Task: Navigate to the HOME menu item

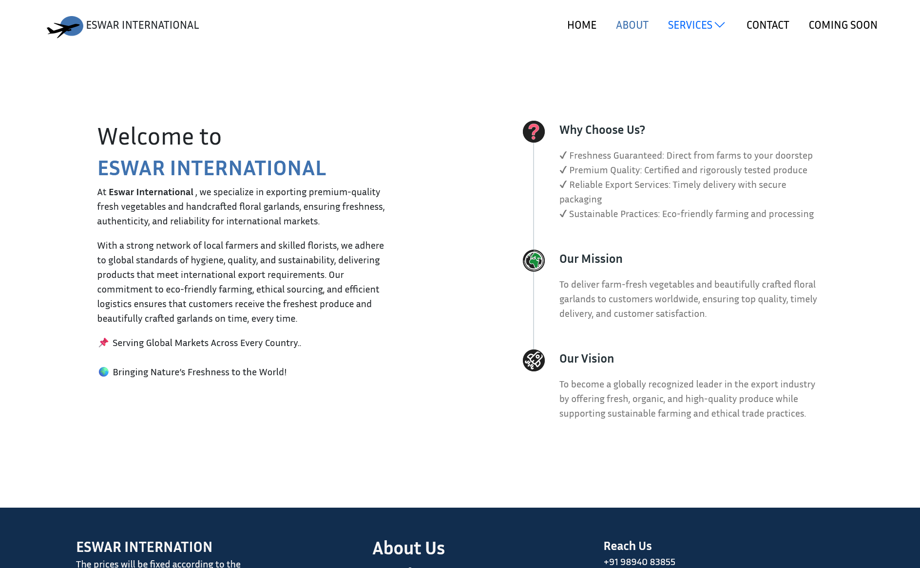Action: [x=581, y=25]
